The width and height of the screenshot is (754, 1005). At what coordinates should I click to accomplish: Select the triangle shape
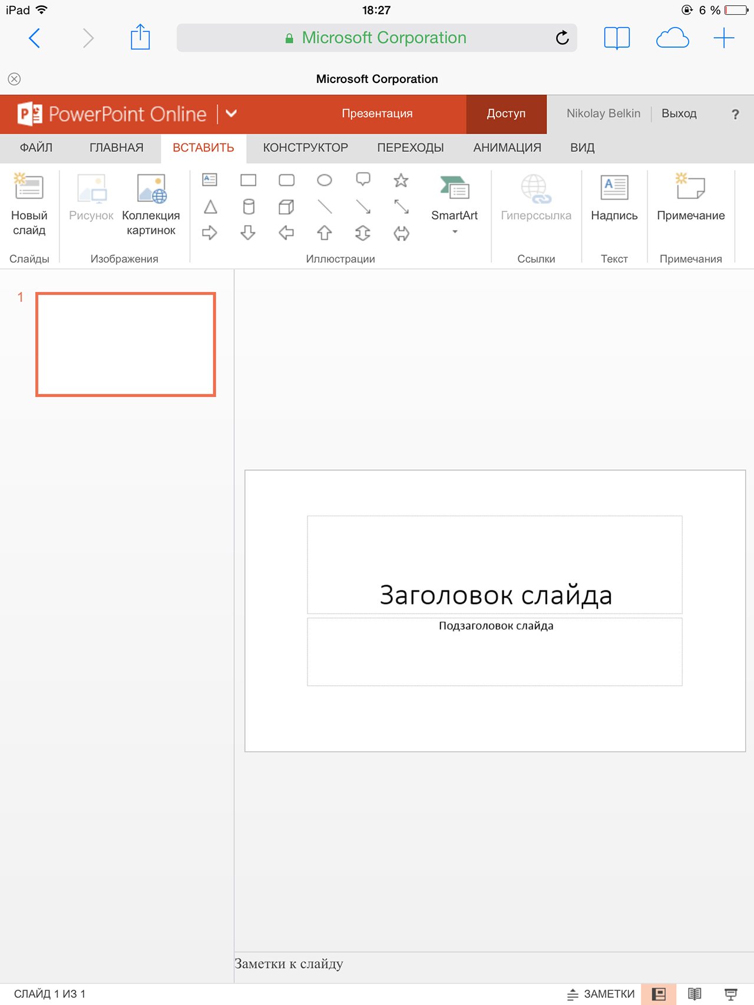(x=210, y=207)
